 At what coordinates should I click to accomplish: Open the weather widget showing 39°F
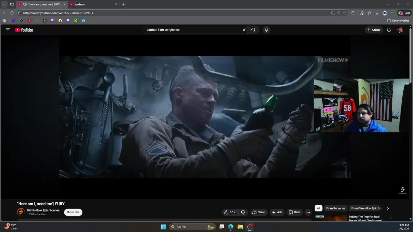(10, 227)
